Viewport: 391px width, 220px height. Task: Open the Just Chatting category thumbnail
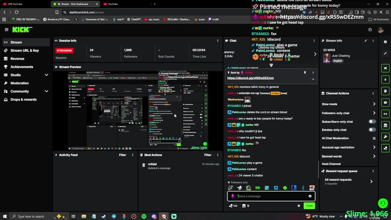pos(327,58)
